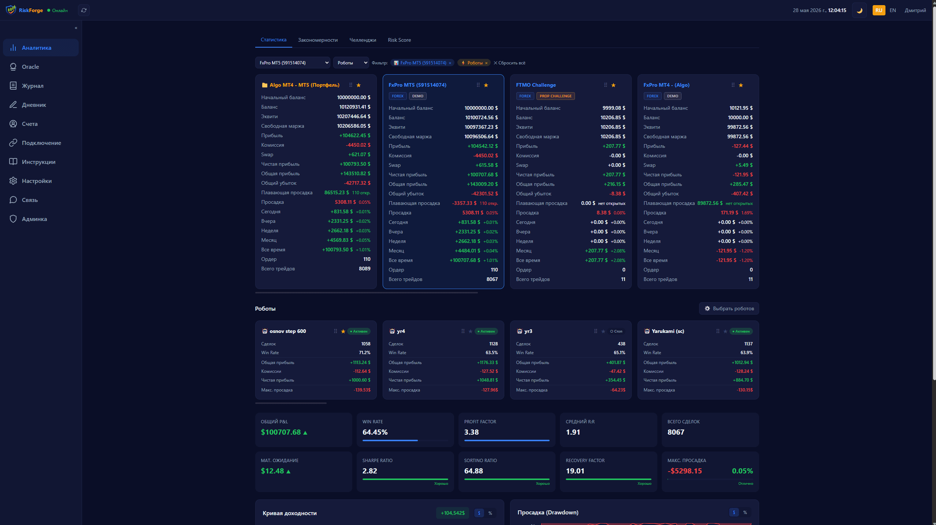936x525 pixels.
Task: Open the Роботы filter dropdown
Action: [351, 63]
